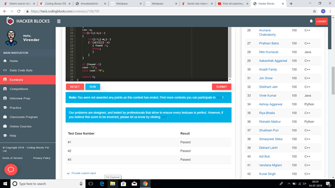This screenshot has width=335, height=188.
Task: Open the Chrome three-dot menu
Action: (x=330, y=11)
